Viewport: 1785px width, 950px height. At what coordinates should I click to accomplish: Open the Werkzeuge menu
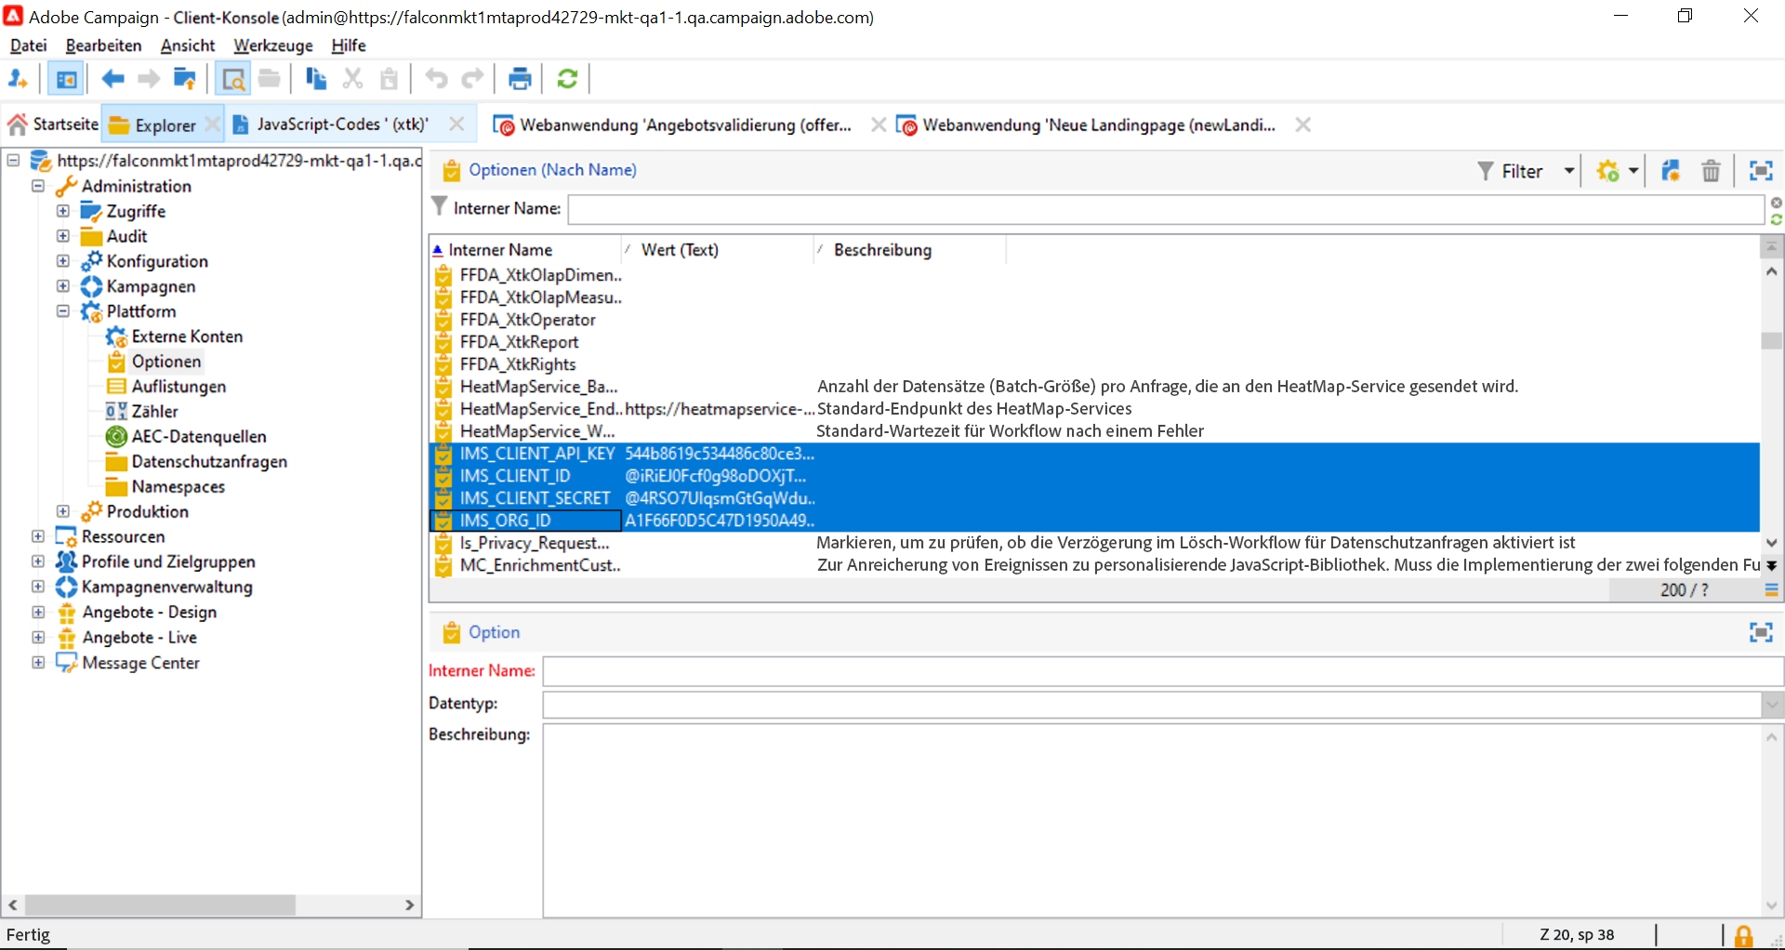273,46
